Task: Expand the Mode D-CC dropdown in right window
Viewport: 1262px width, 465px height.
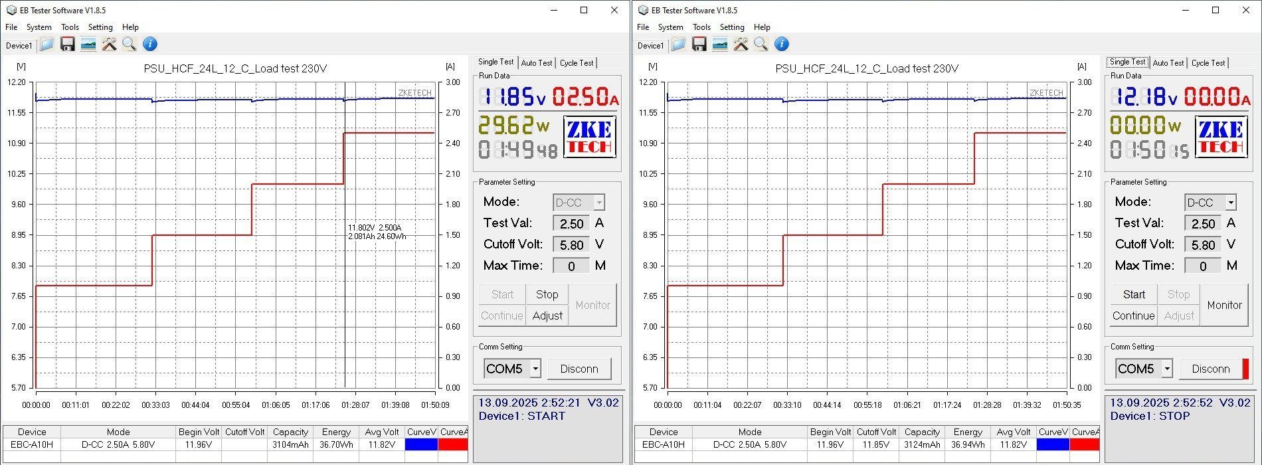Action: tap(1231, 203)
